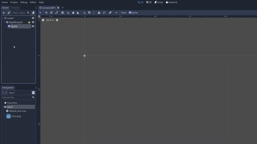
Task: Open Scene dock options three-dot menu
Action: [x=36, y=8]
